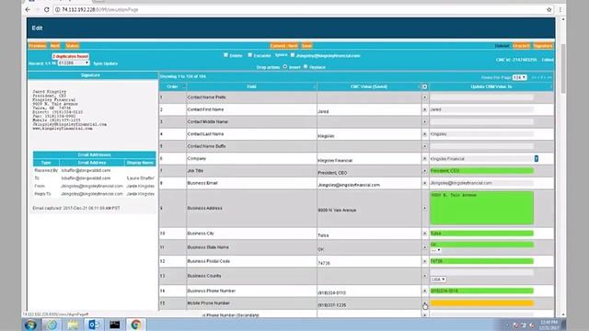Click browser address bar URL
Screen dimensions: 589x331
coord(100,9)
